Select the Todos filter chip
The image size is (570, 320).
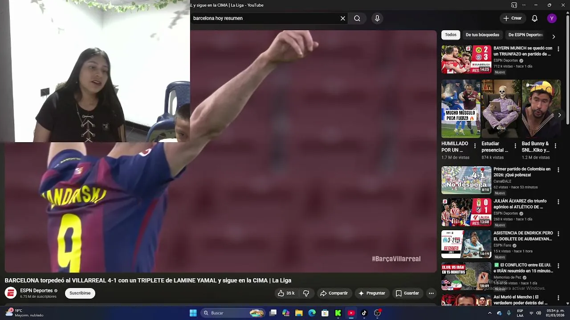[451, 35]
